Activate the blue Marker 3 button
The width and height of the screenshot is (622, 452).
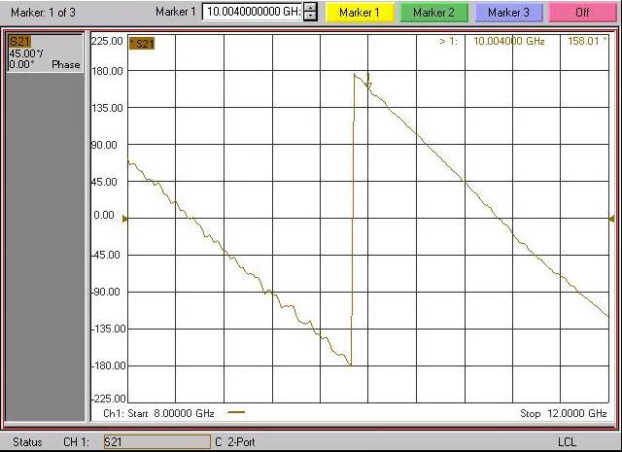click(508, 12)
